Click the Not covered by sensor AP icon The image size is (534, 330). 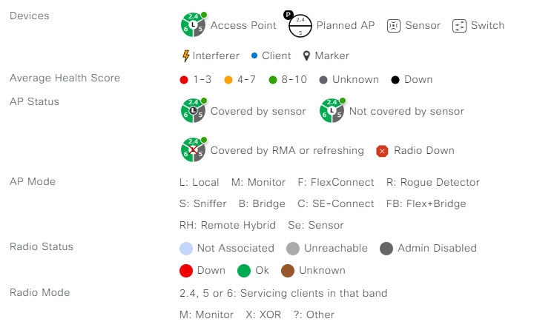click(x=332, y=110)
